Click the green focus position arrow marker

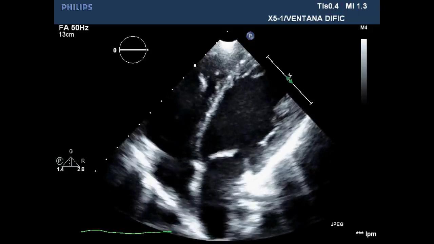289,80
